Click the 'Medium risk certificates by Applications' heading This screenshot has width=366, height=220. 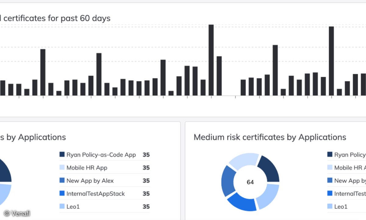tap(270, 137)
